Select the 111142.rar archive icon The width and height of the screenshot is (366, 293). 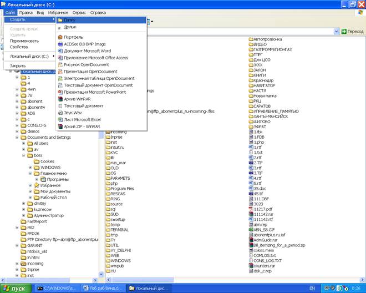point(251,214)
